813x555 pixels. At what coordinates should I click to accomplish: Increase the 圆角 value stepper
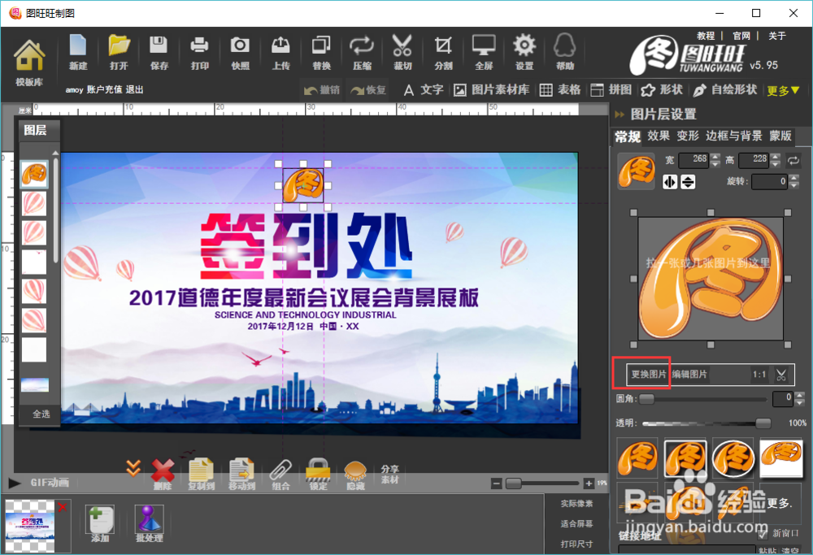pos(799,396)
